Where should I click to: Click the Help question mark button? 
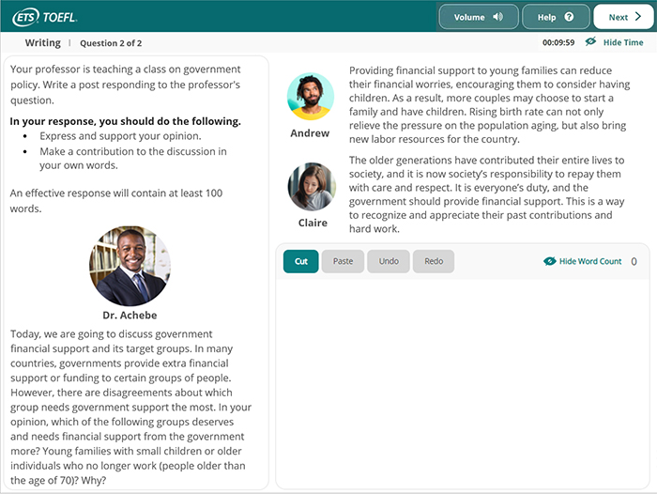(556, 17)
